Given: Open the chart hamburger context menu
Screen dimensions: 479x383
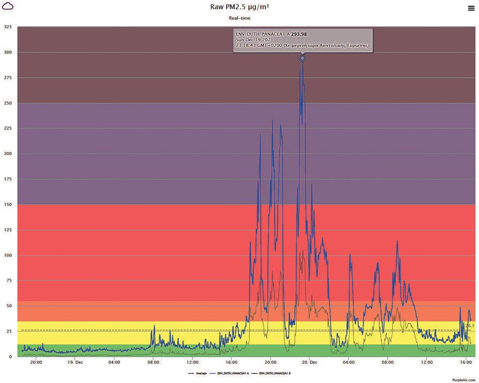Looking at the screenshot, I should click(469, 8).
